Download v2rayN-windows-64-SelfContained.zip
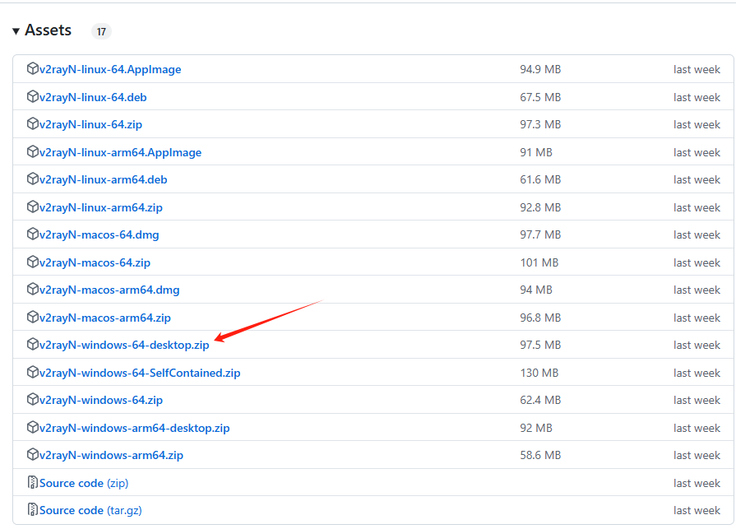 click(x=140, y=374)
